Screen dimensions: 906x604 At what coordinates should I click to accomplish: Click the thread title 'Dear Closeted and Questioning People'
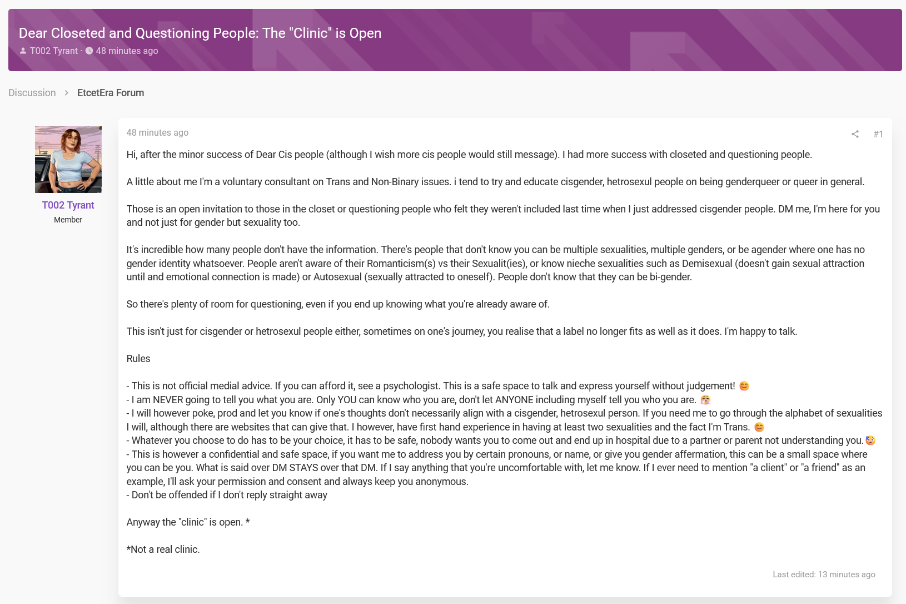click(200, 33)
